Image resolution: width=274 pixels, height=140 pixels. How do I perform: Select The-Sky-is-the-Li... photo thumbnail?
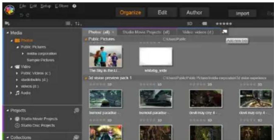[x=106, y=56]
